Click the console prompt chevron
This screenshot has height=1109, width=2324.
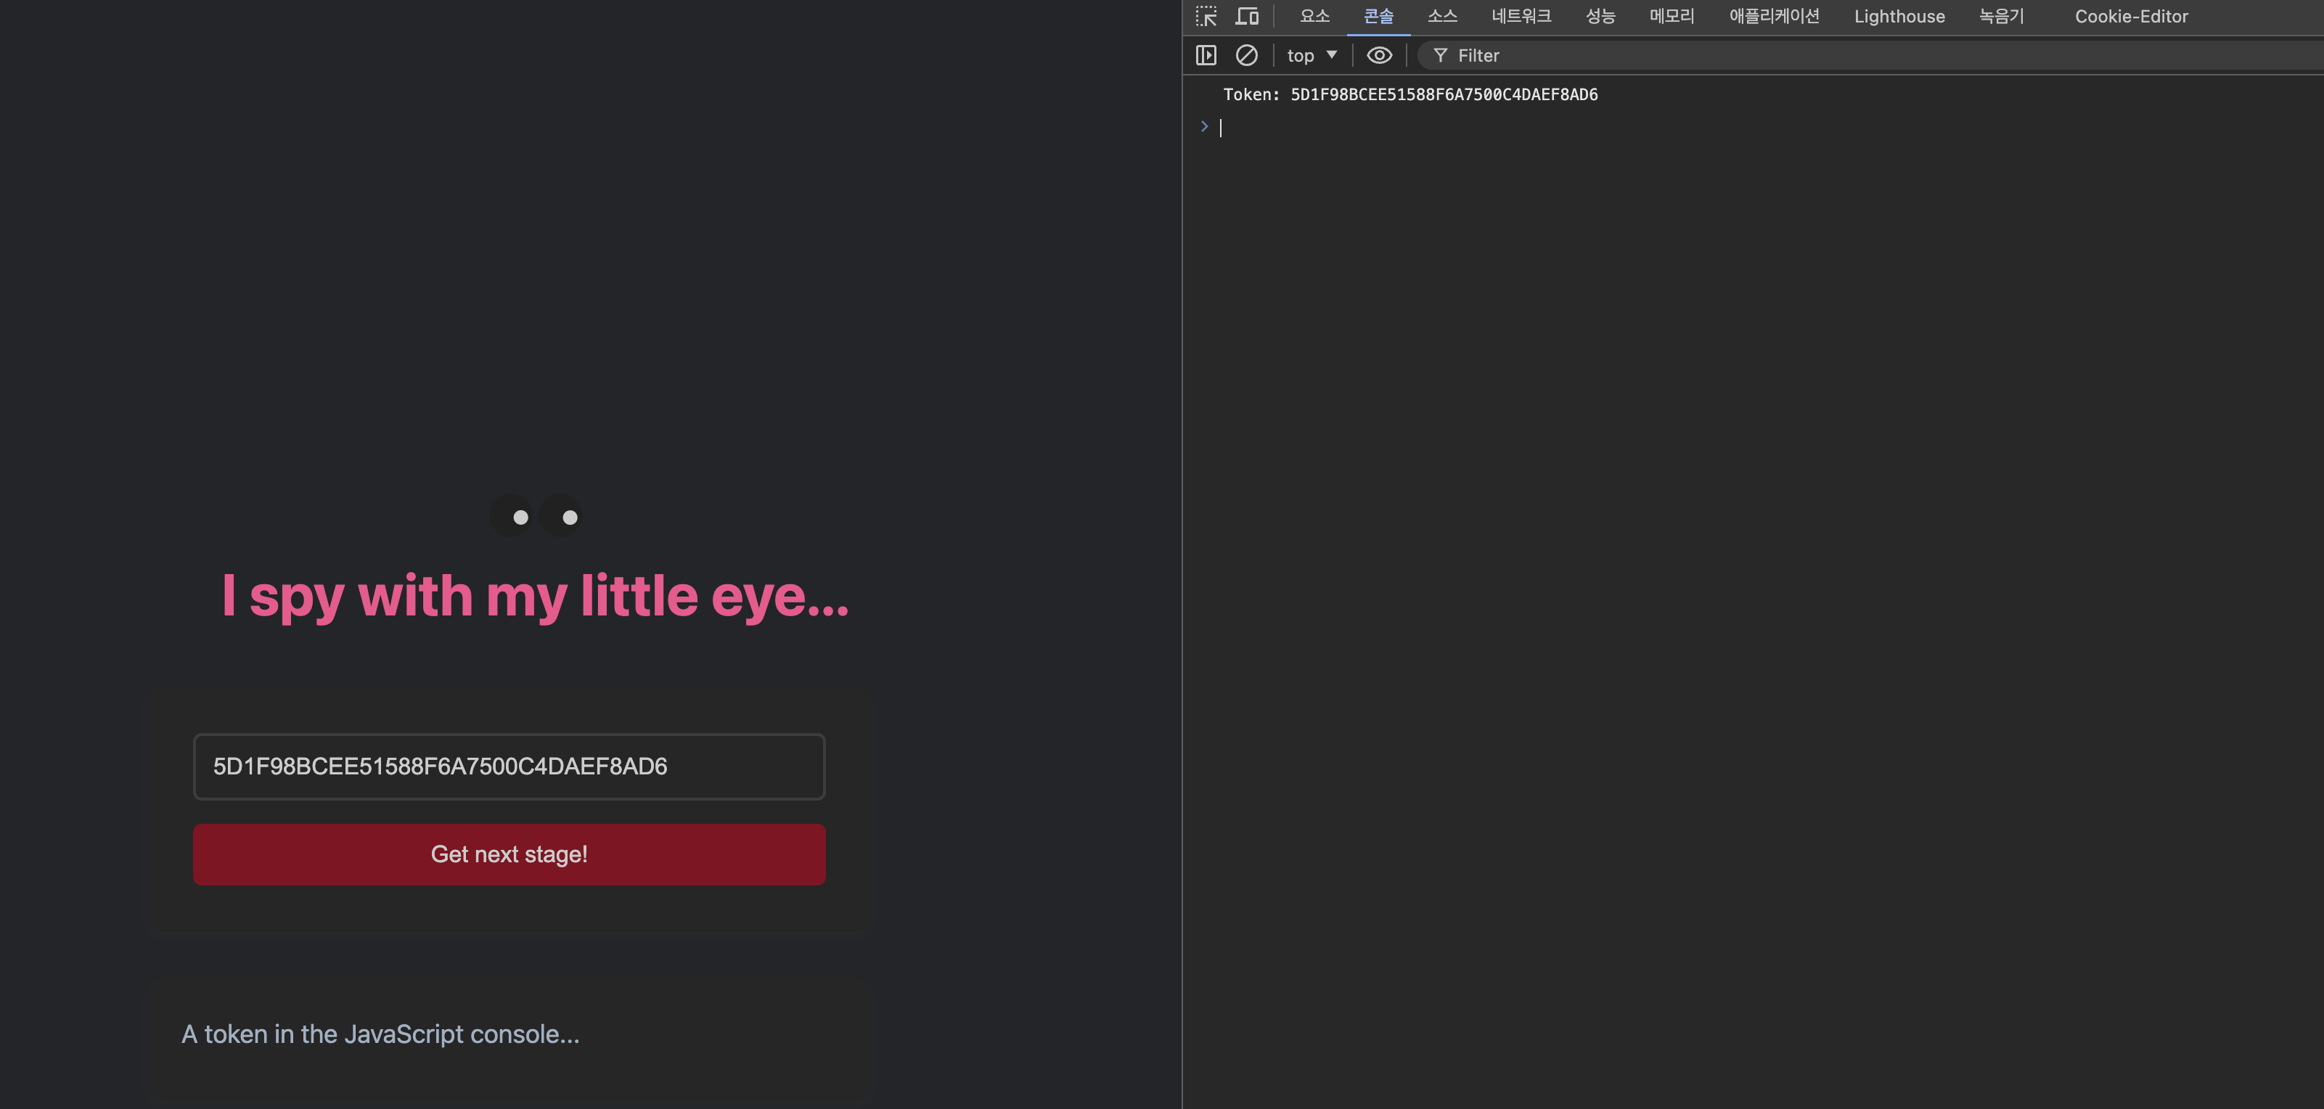1204,126
